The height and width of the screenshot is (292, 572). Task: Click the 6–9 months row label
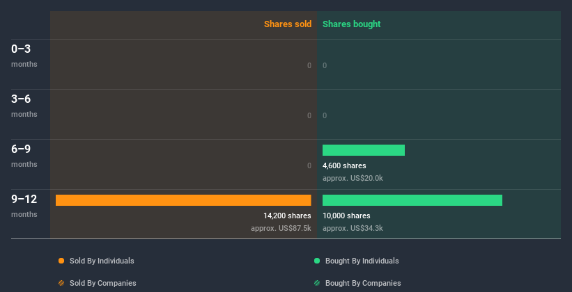click(24, 156)
